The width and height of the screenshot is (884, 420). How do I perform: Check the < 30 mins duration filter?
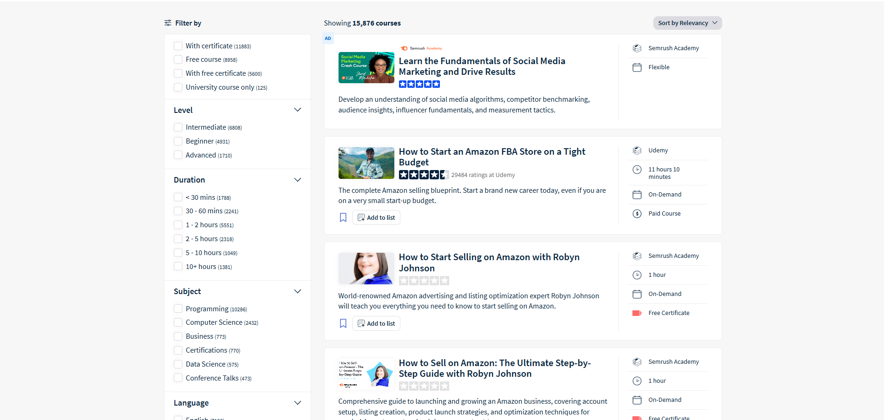178,197
